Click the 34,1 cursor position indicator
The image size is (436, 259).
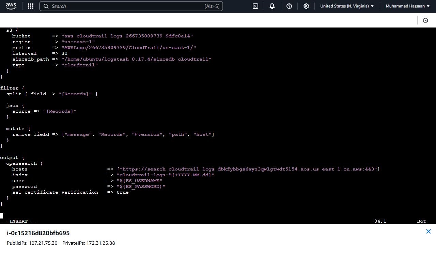pyautogui.click(x=380, y=221)
